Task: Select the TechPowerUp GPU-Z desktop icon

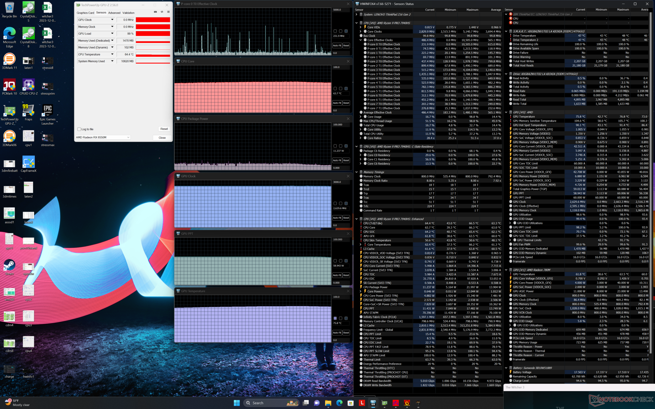Action: pos(9,115)
